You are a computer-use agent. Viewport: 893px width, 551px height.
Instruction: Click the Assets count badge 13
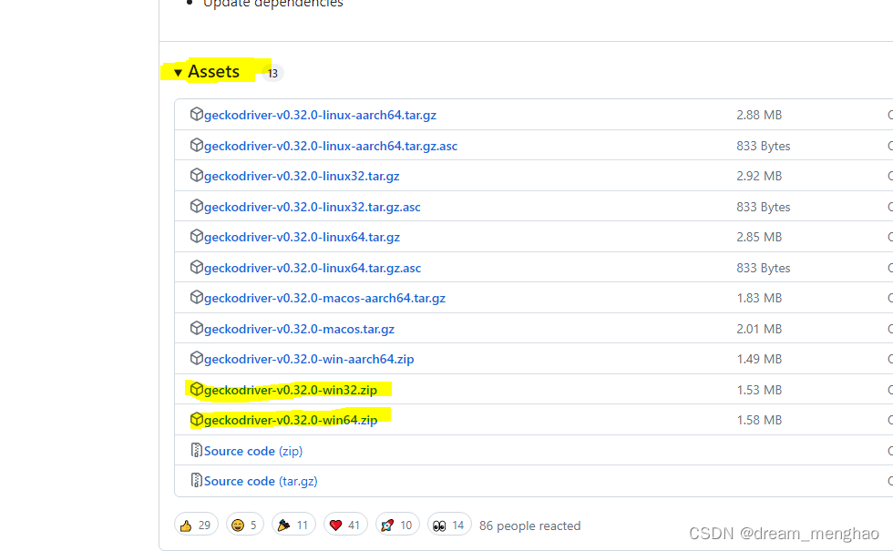(x=272, y=73)
